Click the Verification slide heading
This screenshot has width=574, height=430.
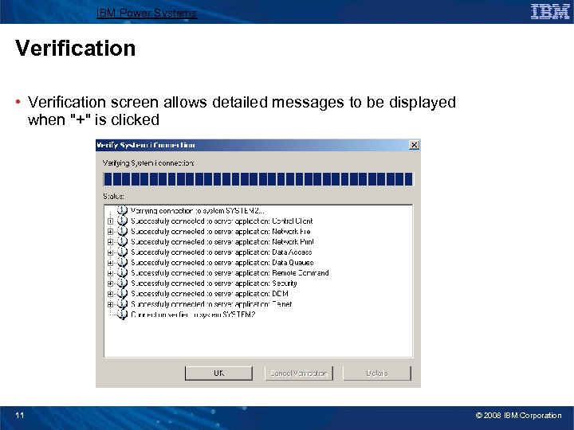(76, 49)
